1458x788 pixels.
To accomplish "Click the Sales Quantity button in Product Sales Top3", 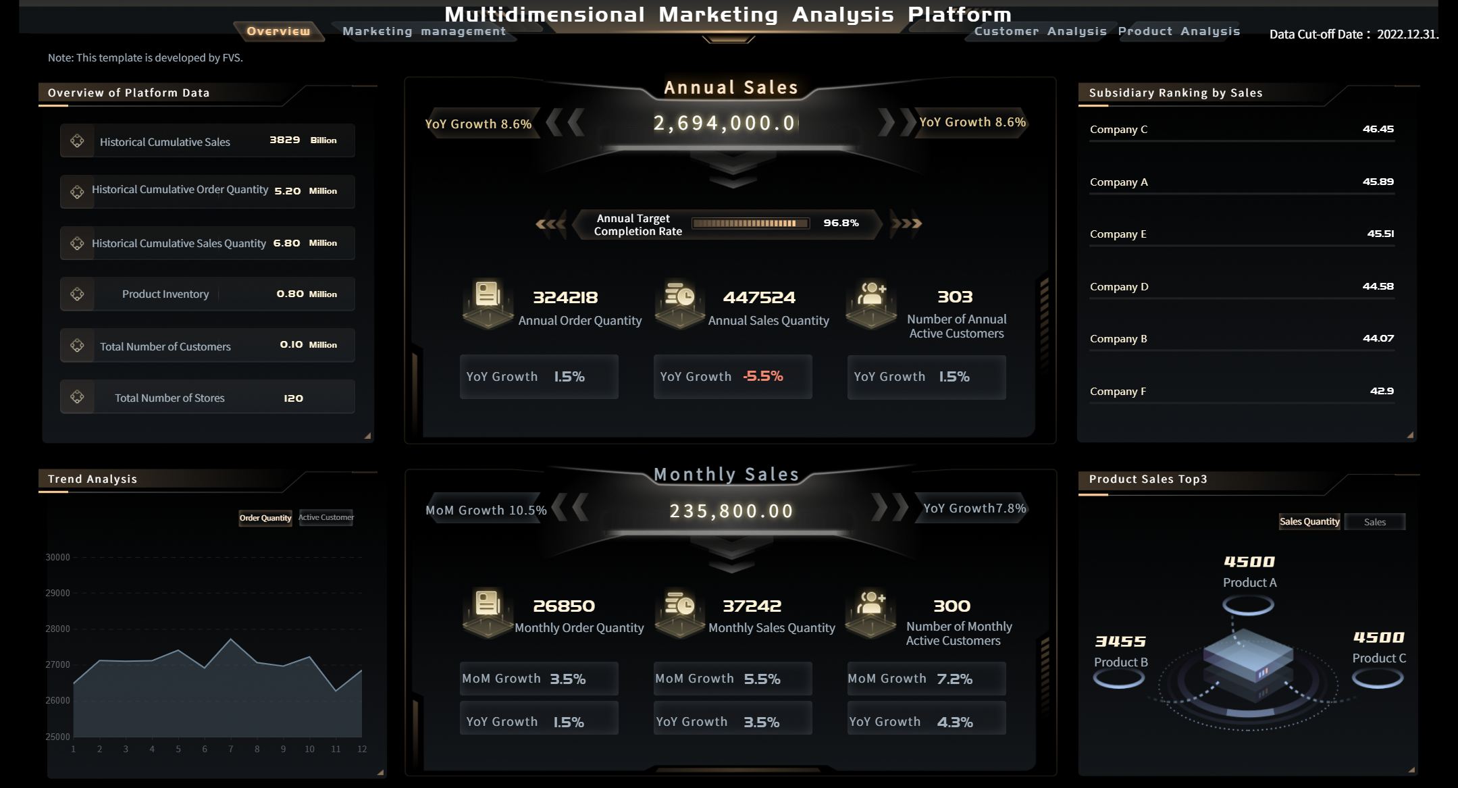I will point(1309,521).
